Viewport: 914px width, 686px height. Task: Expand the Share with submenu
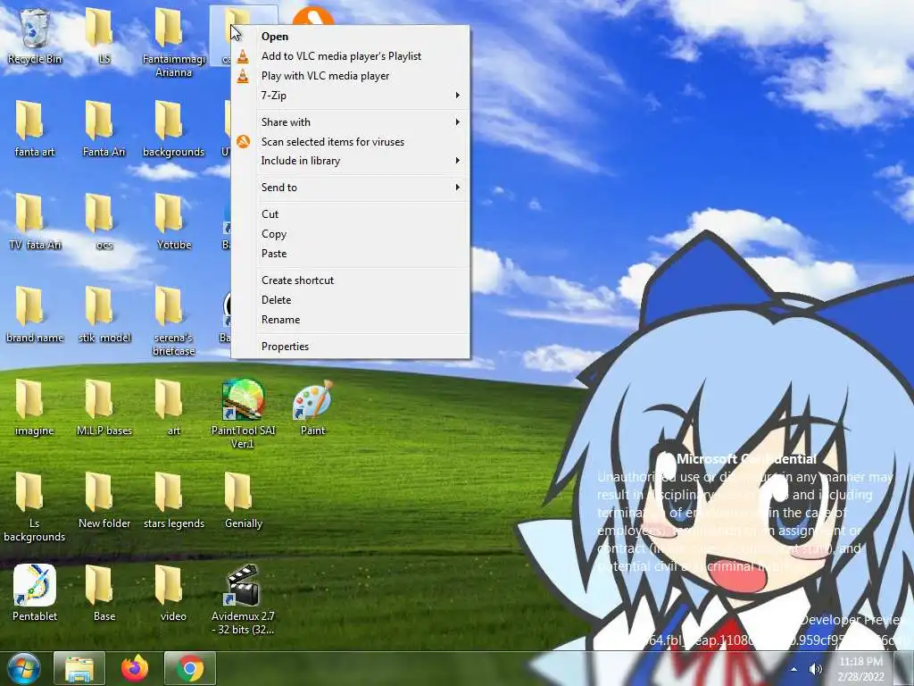(350, 121)
